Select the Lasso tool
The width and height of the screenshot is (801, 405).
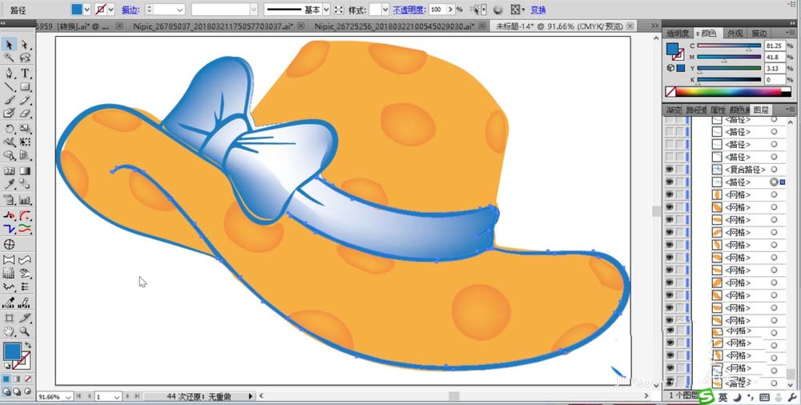coord(25,58)
